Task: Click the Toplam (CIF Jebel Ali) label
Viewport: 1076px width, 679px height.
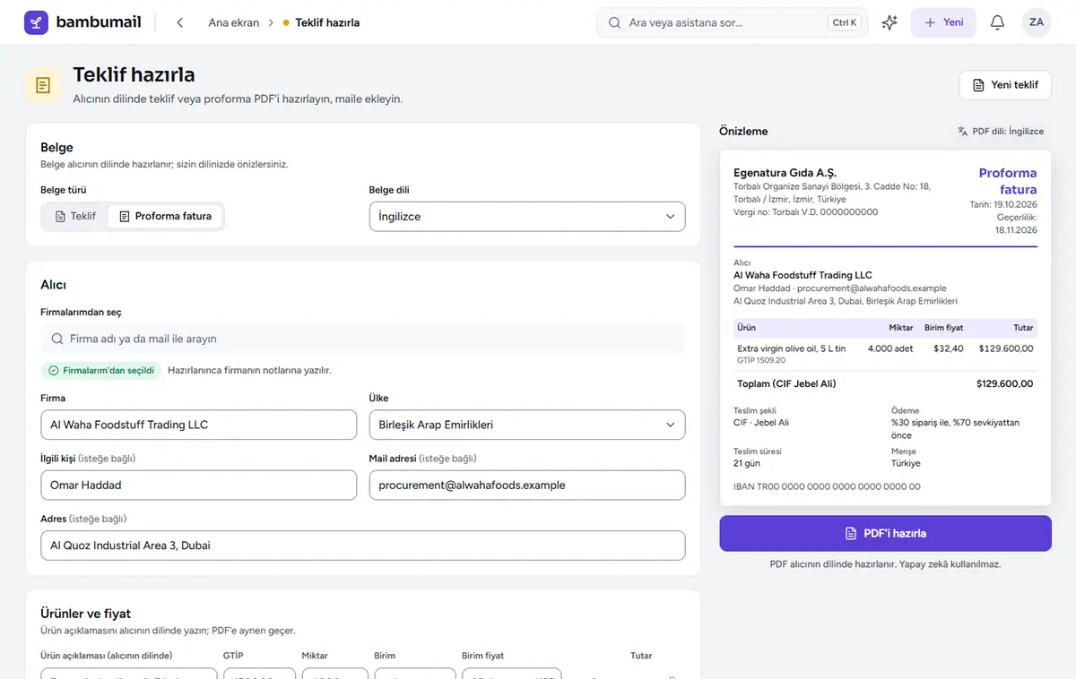Action: [786, 383]
